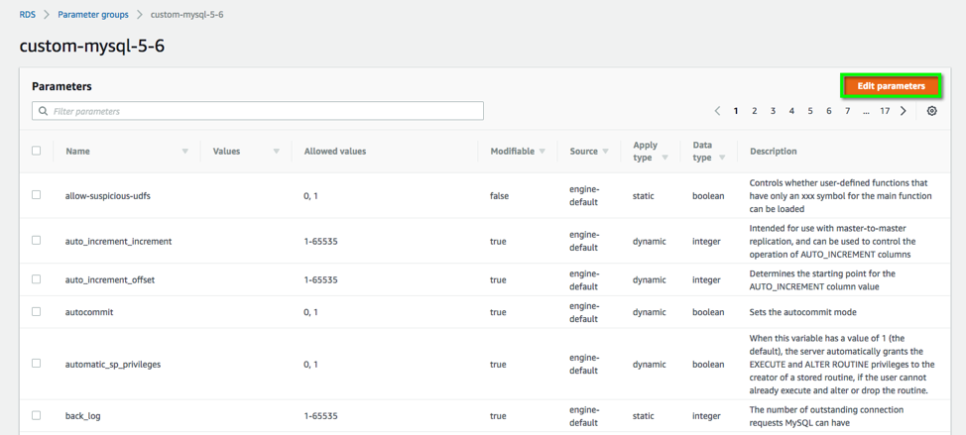966x435 pixels.
Task: Sort by Apply type column arrow
Action: pyautogui.click(x=664, y=158)
